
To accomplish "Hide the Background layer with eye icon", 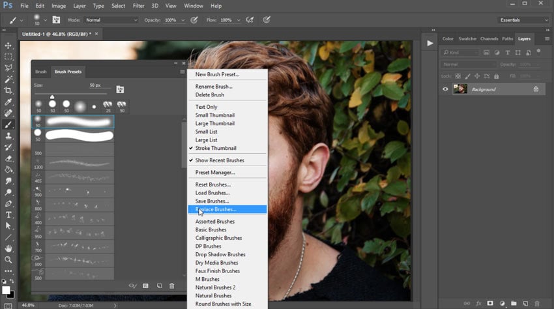I will (446, 89).
